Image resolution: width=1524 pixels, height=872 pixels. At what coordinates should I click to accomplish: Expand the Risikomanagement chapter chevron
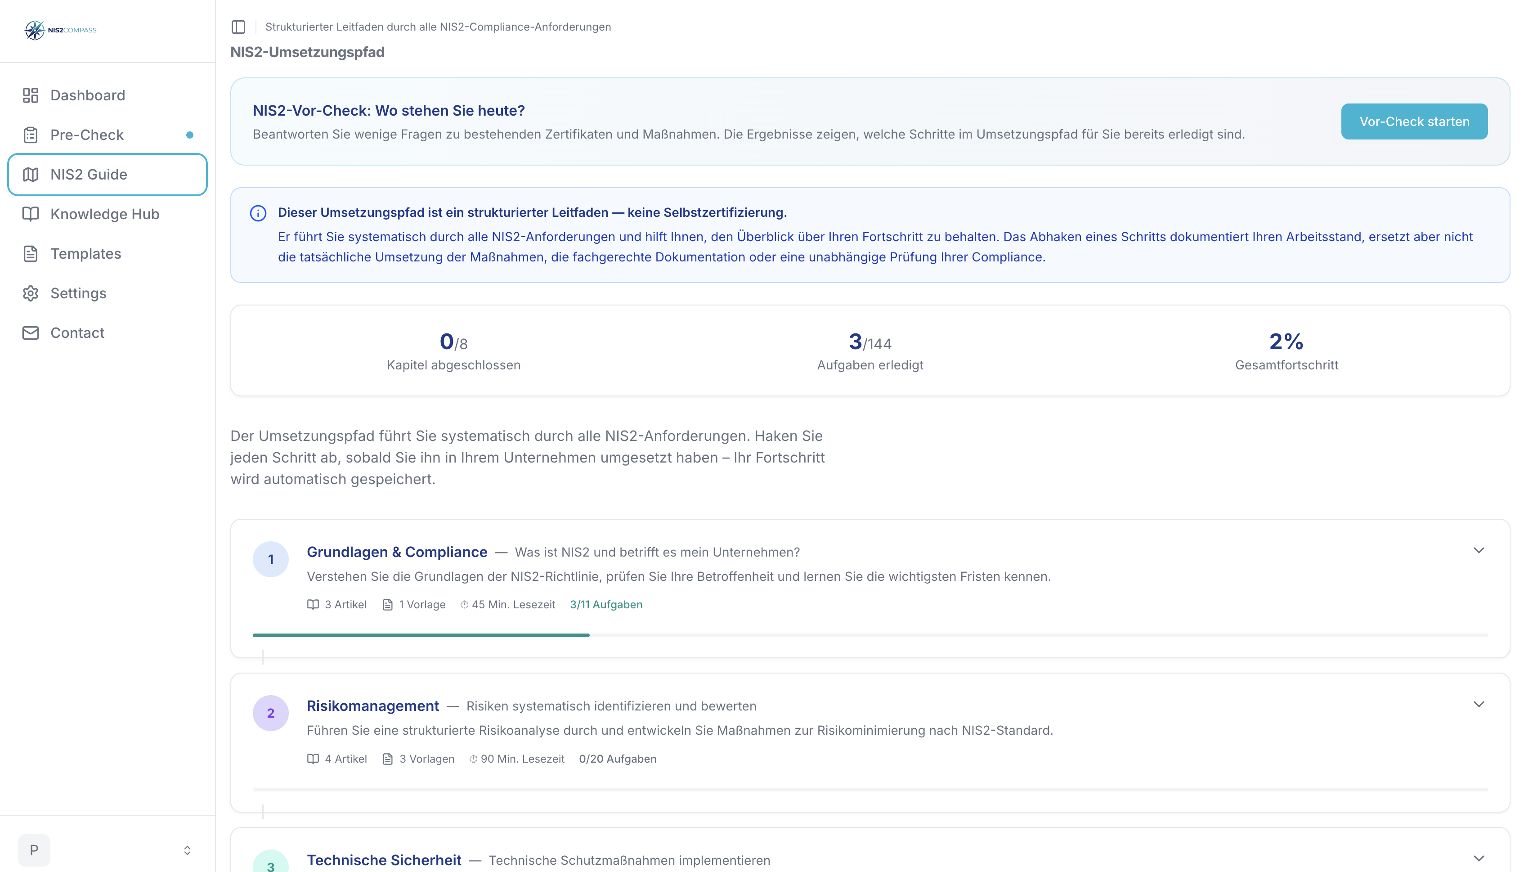coord(1478,704)
